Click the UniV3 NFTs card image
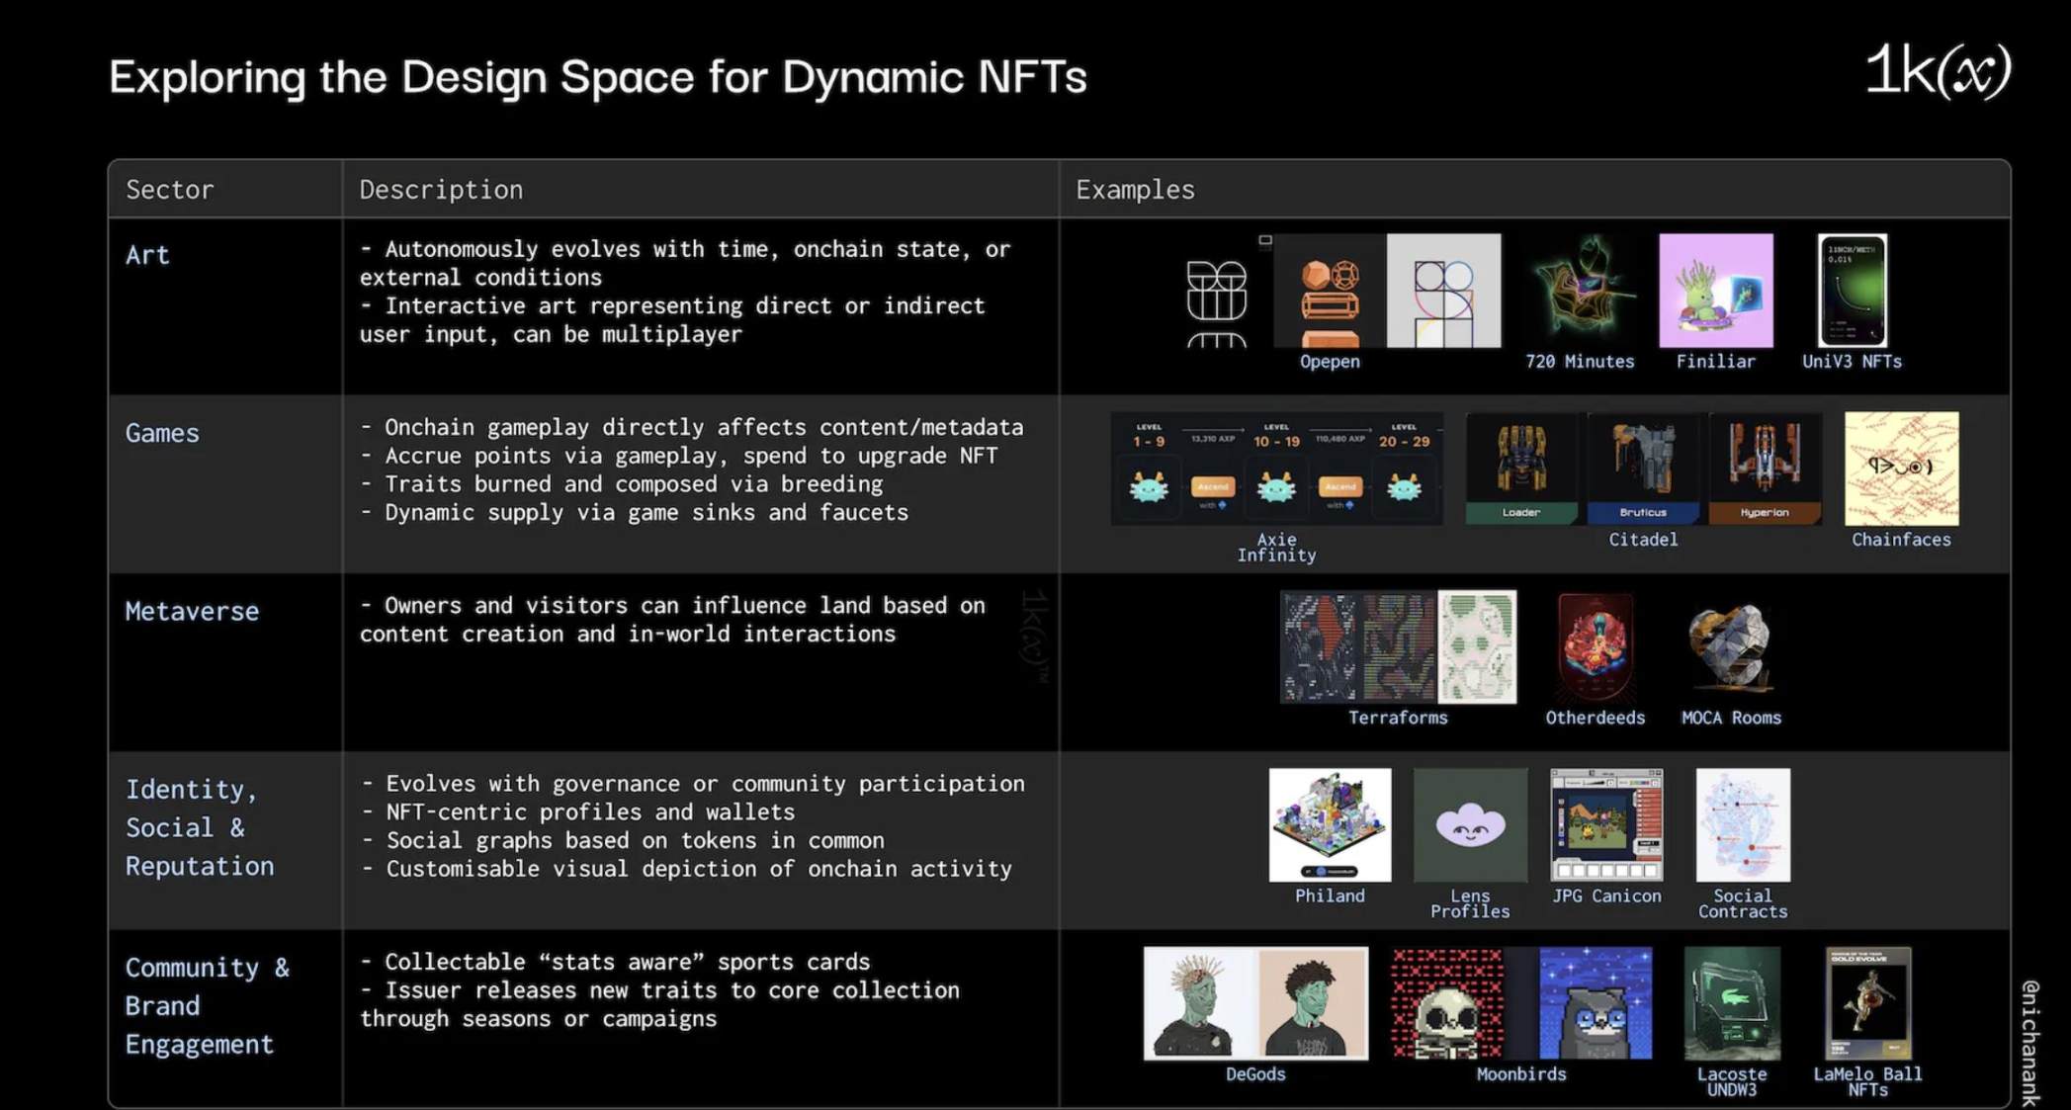Viewport: 2071px width, 1110px height. coord(1852,291)
